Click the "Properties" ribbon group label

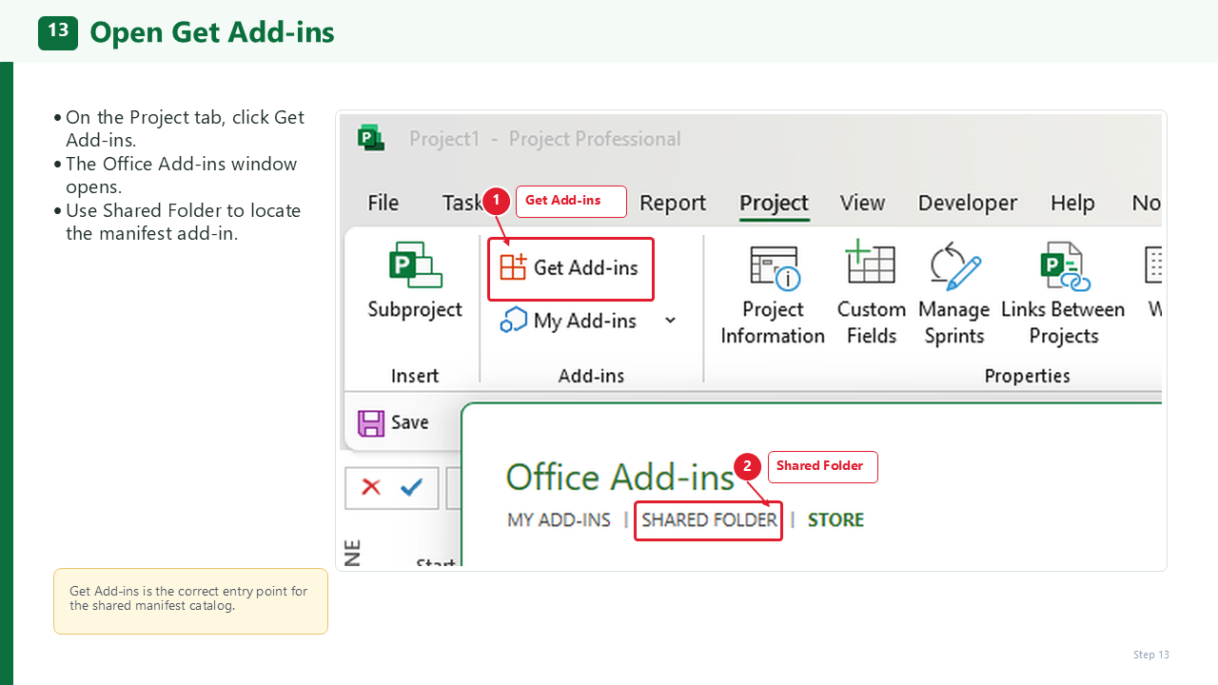click(1028, 376)
